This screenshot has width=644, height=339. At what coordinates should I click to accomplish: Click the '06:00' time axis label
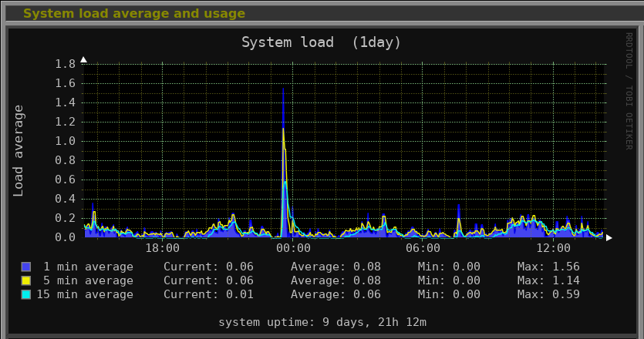click(x=423, y=248)
